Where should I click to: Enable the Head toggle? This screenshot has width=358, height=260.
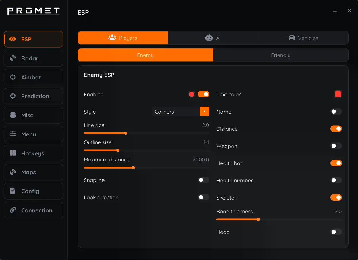(x=336, y=232)
